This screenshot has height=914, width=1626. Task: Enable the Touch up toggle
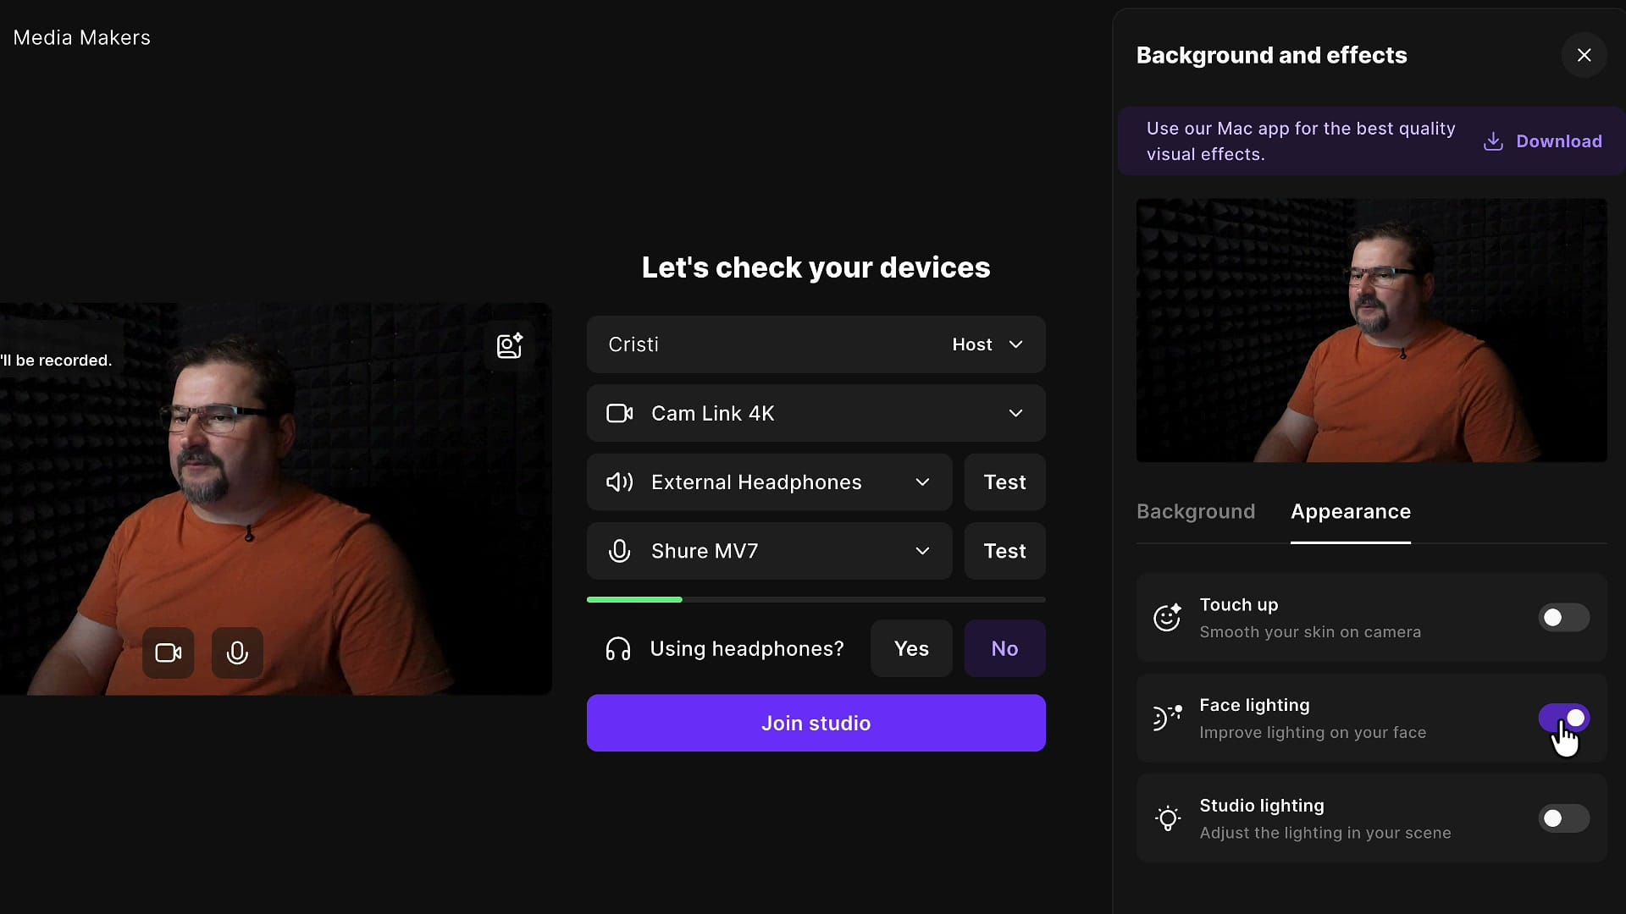pyautogui.click(x=1563, y=618)
